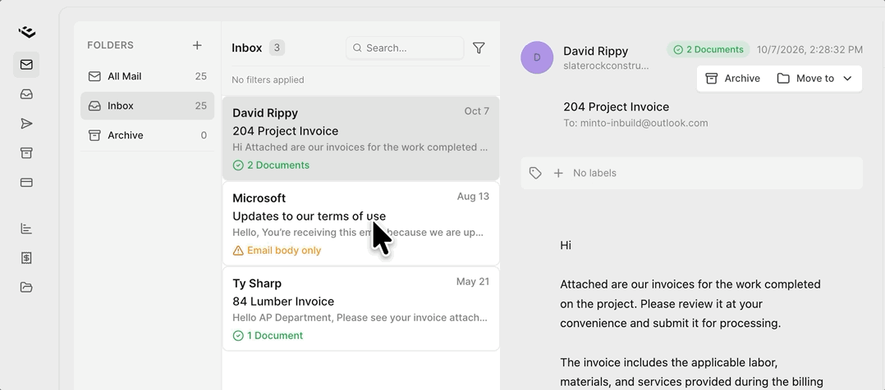Open the sent paper-plane sidebar icon
Screen dimensions: 885x390
(x=26, y=124)
